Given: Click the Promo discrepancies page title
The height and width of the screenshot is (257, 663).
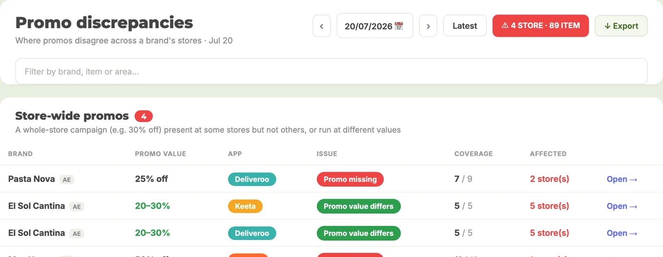Looking at the screenshot, I should [x=104, y=22].
